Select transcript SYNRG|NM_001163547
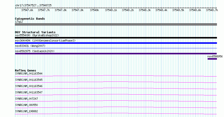 [x=29, y=92]
